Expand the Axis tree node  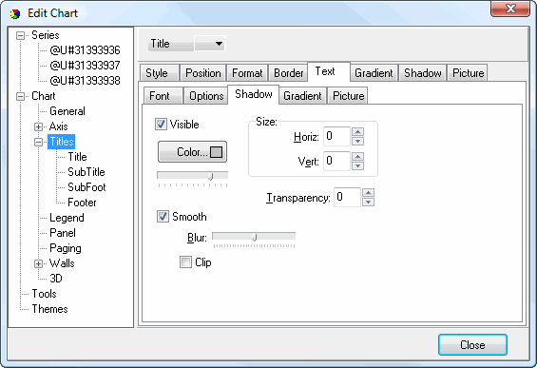(38, 126)
